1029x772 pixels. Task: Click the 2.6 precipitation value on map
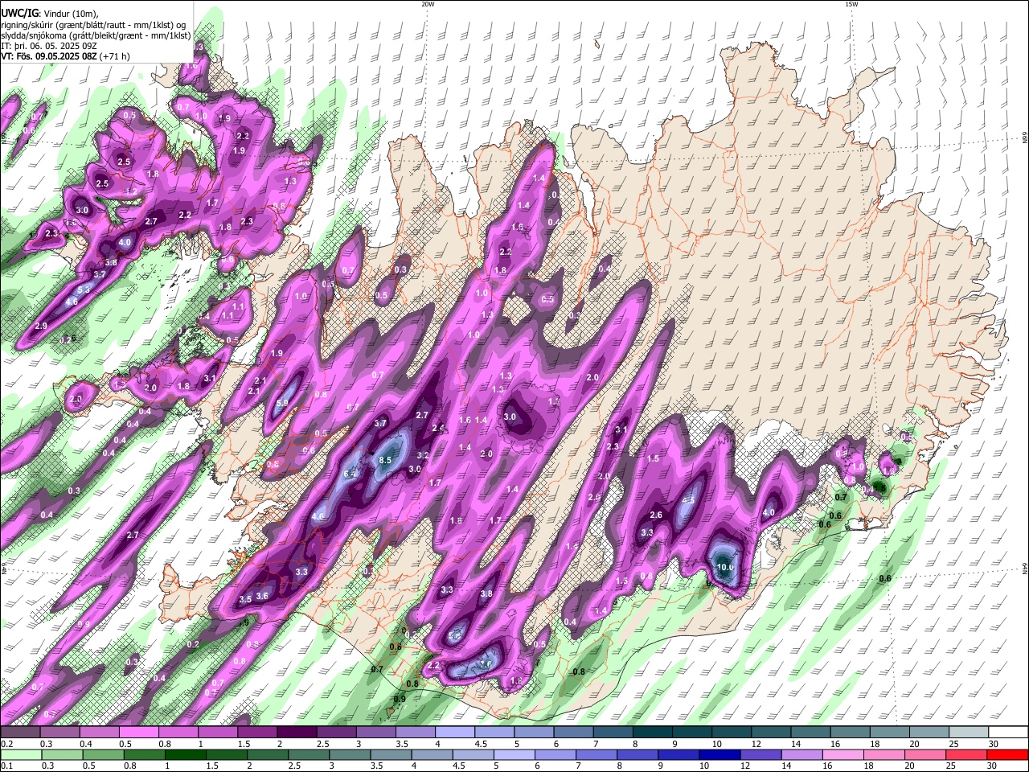tap(656, 515)
